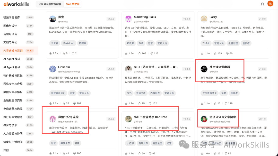278x156 pixels.
Task: Open 小红书全能助手 RedNote title
Action: coord(150,117)
